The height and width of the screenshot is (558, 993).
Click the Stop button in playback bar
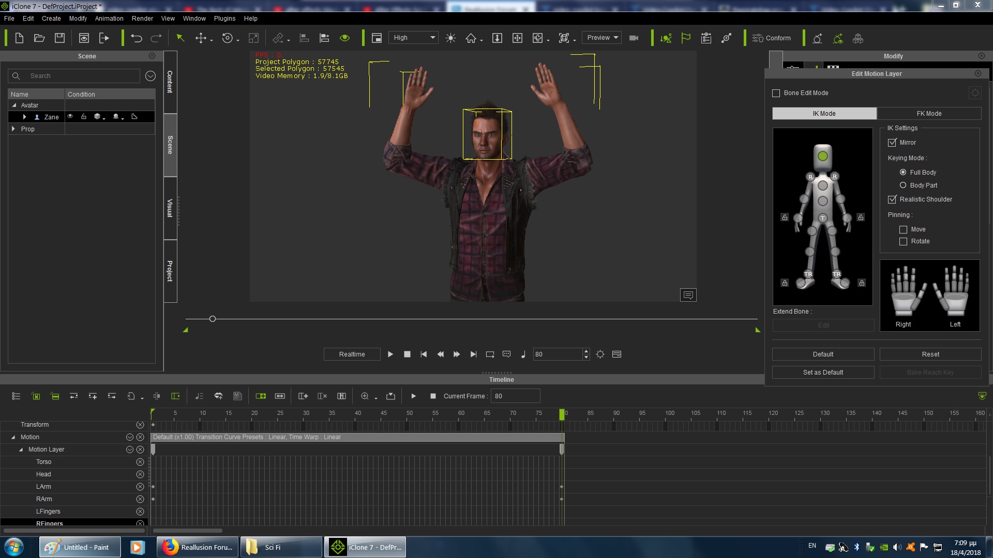[x=407, y=354]
